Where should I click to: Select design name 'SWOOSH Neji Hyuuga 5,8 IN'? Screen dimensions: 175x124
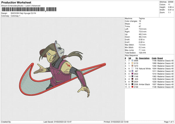point(23,13)
